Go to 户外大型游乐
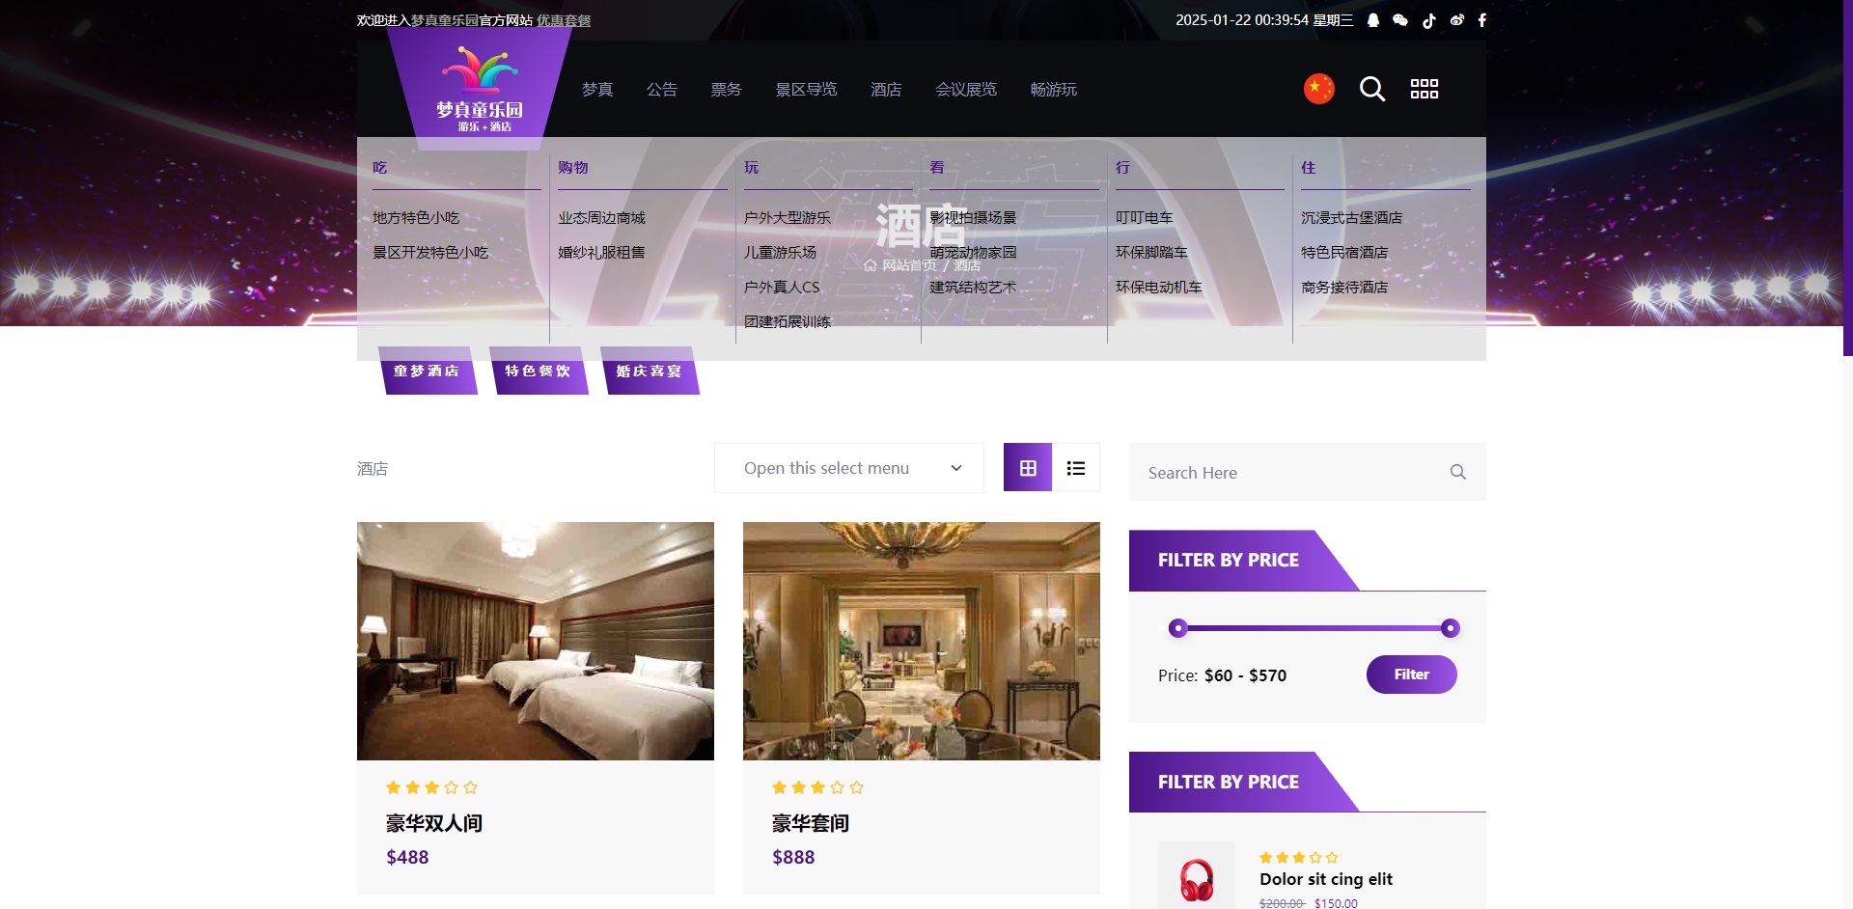Image resolution: width=1853 pixels, height=909 pixels. [788, 218]
